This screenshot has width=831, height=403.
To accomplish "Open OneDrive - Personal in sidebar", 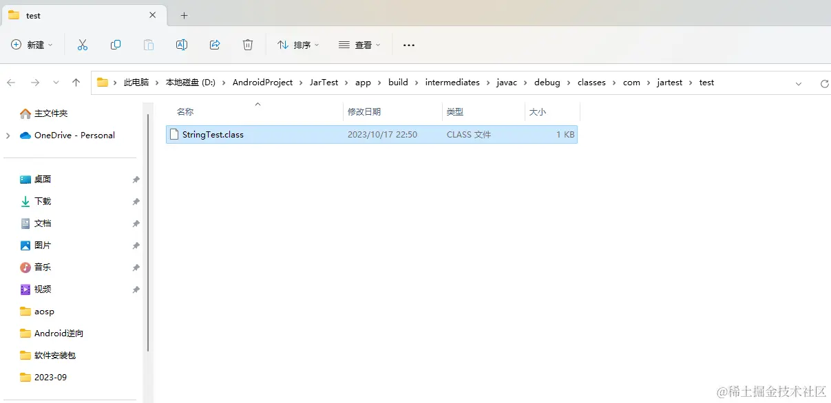I will tap(67, 135).
